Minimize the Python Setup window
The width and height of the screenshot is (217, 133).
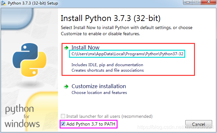point(188,2)
